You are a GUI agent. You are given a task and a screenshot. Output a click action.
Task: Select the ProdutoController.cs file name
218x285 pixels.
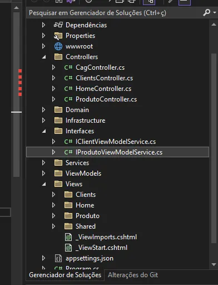tap(106, 99)
